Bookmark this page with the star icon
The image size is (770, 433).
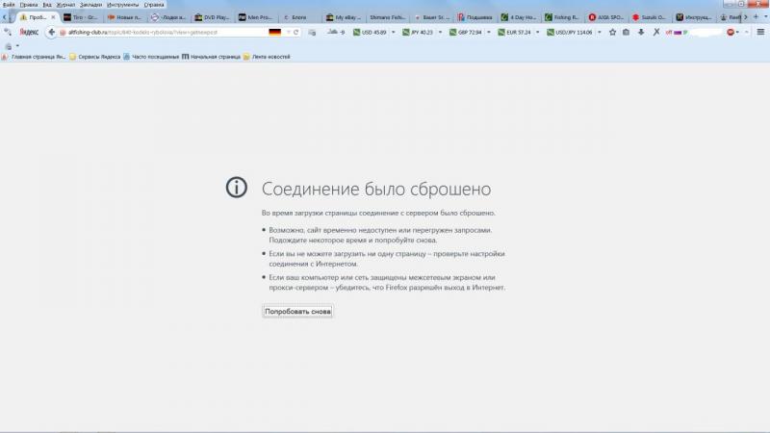point(612,32)
